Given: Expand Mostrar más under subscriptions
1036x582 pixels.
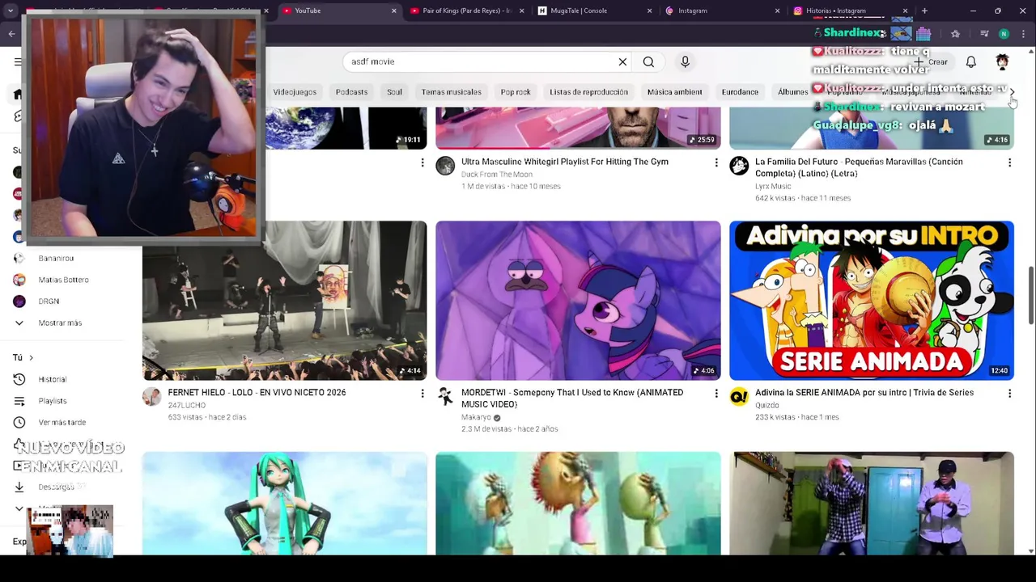Looking at the screenshot, I should [60, 323].
